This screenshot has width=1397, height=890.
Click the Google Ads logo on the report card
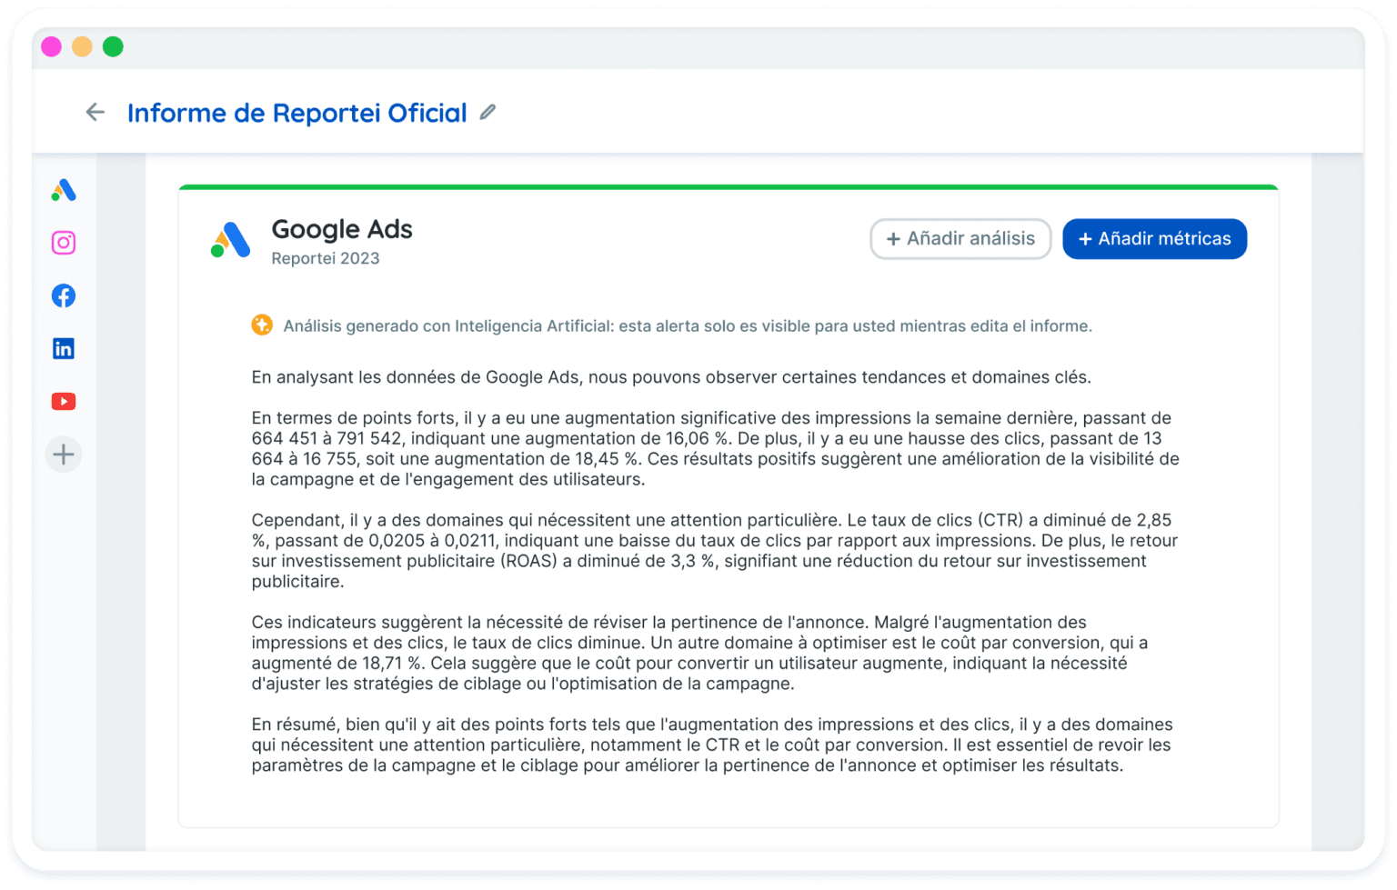tap(230, 241)
